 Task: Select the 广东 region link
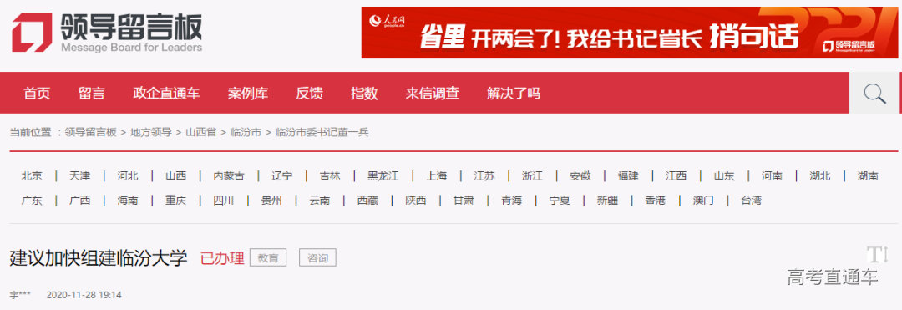[x=32, y=201]
